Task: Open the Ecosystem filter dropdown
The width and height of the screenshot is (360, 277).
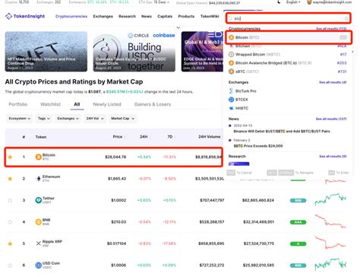Action: tap(20, 119)
